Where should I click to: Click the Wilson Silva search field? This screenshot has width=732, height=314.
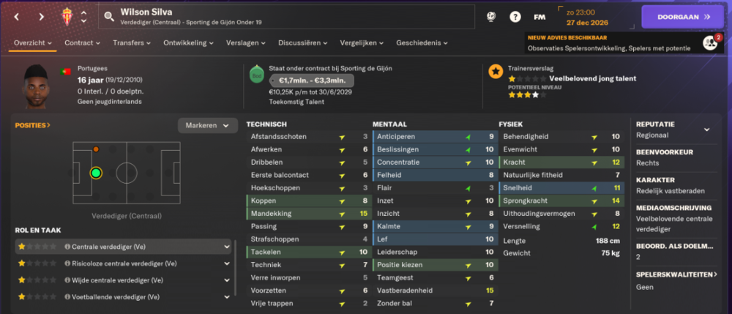pyautogui.click(x=287, y=17)
